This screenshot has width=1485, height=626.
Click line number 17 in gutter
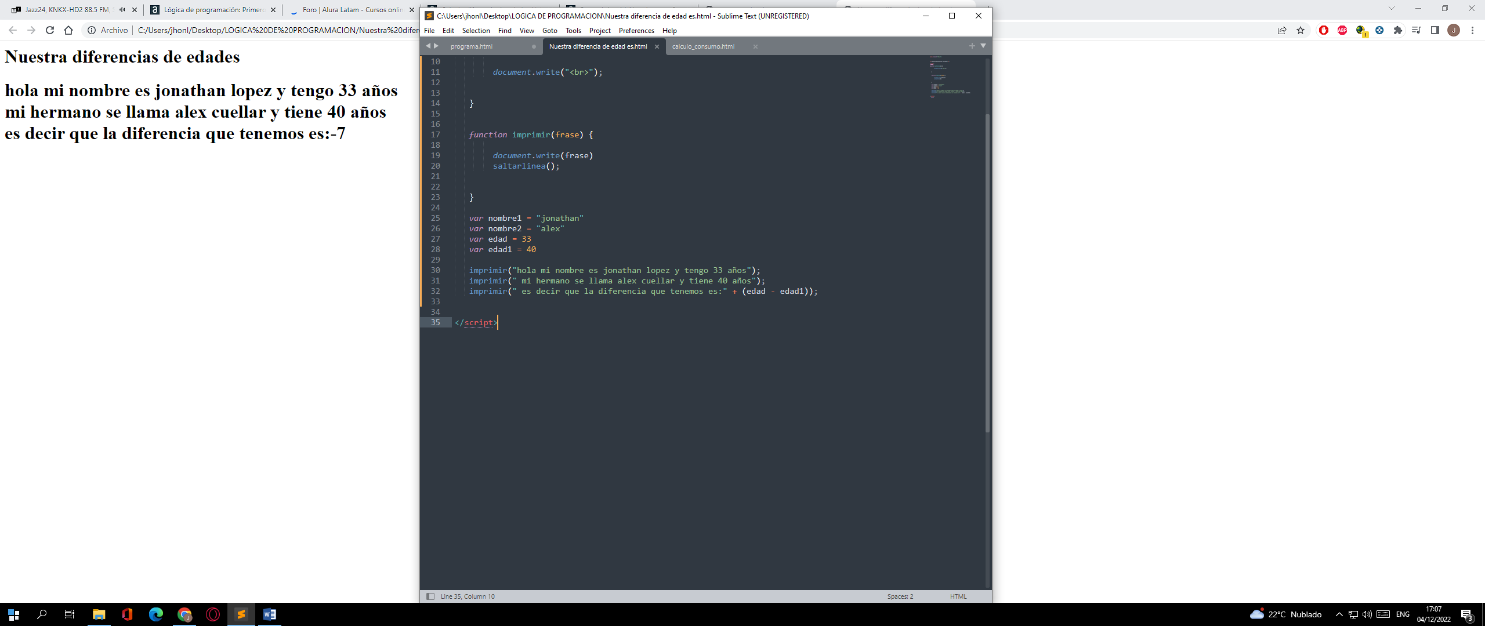pos(435,134)
